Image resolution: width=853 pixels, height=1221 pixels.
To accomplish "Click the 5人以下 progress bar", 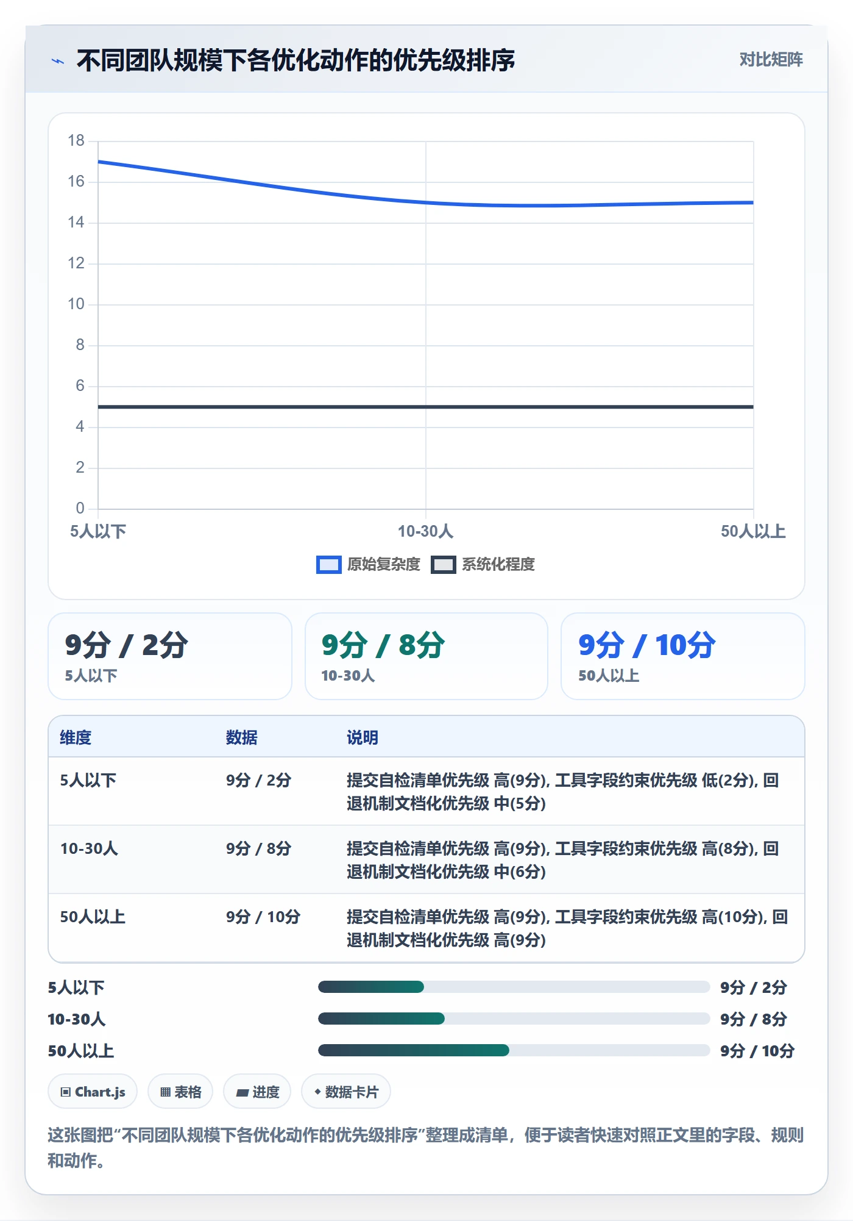I will tap(514, 987).
